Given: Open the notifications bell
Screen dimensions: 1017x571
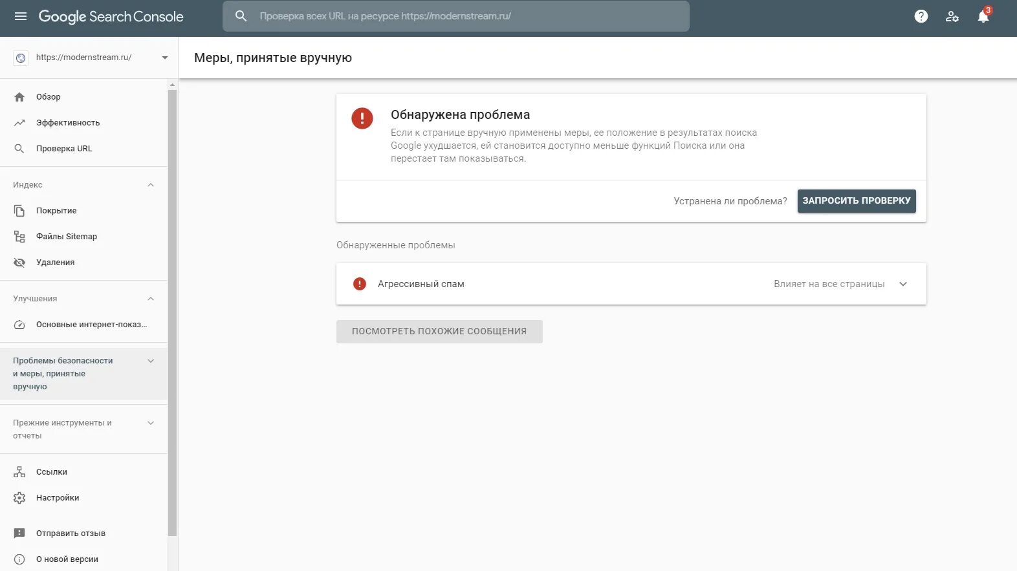Looking at the screenshot, I should click(x=983, y=16).
